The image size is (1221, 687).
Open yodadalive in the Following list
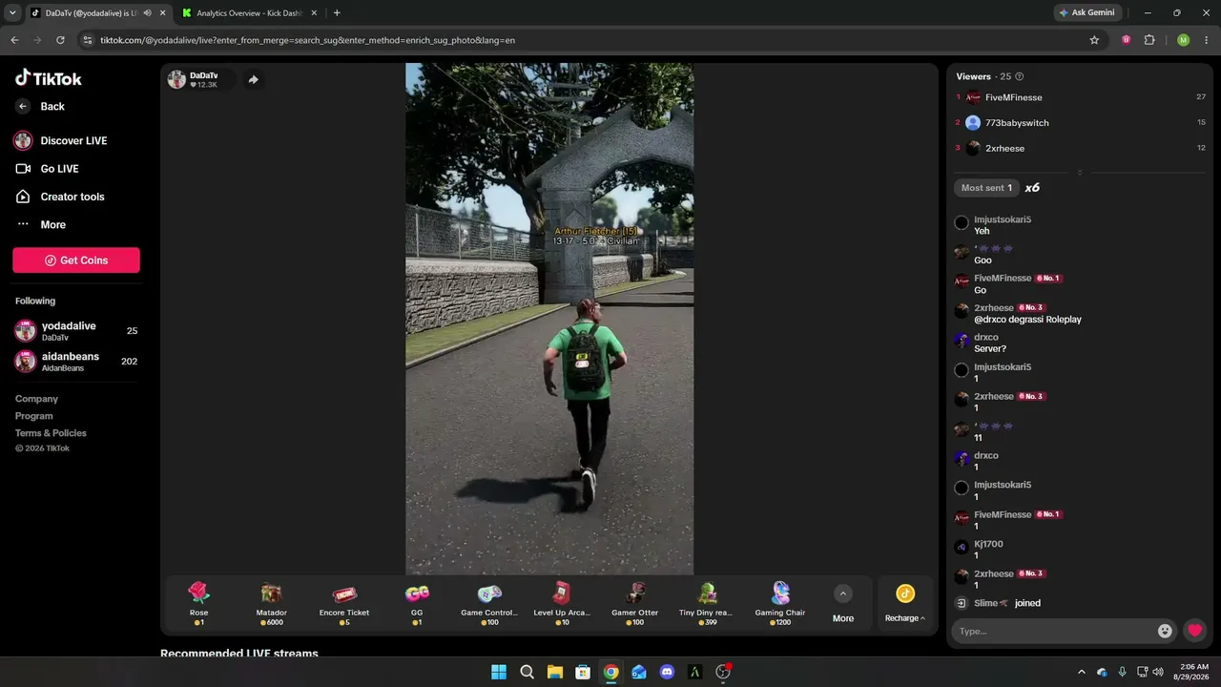click(76, 331)
